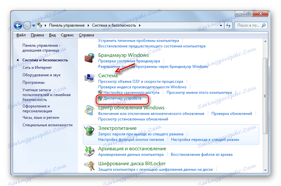Open Учетные записи пользователей и семейная безопасность
This screenshot has height=186, width=281.
tap(47, 95)
